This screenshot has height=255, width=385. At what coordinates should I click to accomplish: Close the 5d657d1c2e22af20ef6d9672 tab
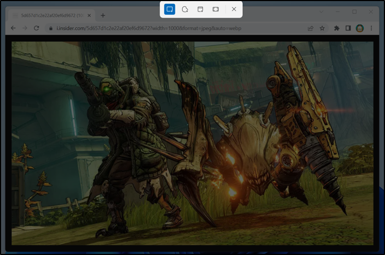pos(89,15)
